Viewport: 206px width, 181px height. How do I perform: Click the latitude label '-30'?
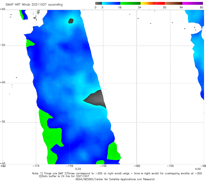pyautogui.click(x=3, y=82)
